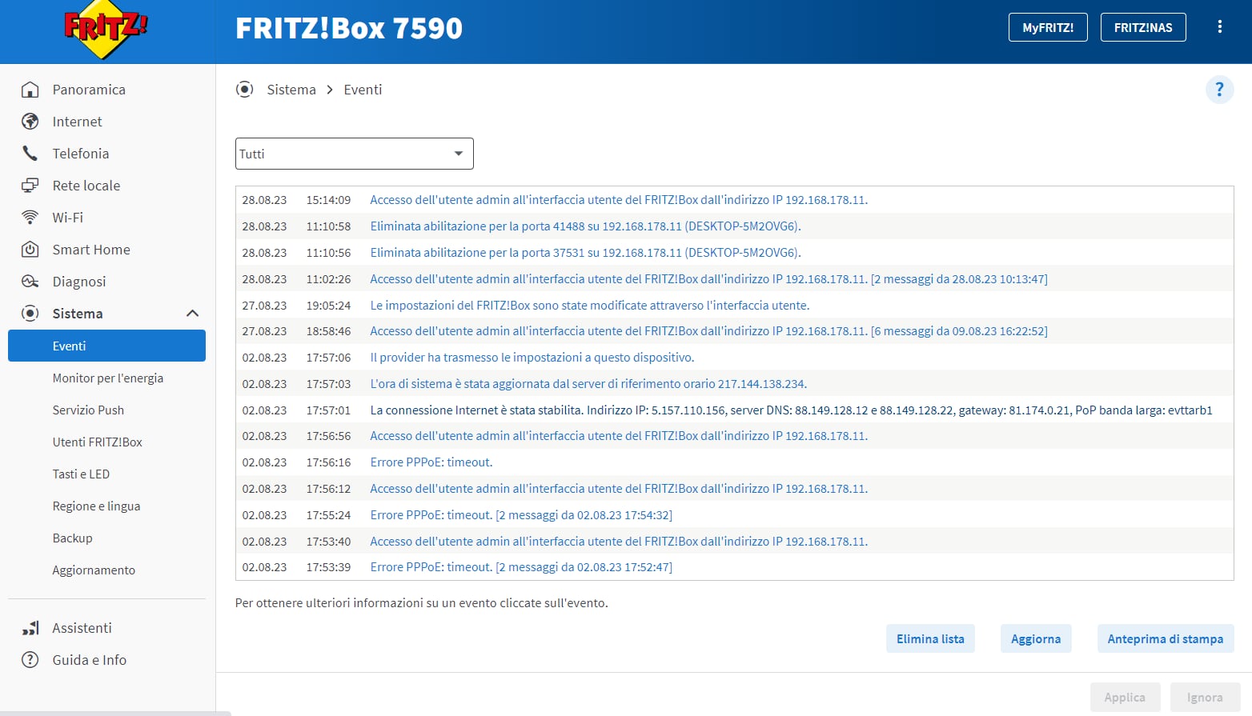Click the breadcrumb Sistema icon
The height and width of the screenshot is (716, 1252).
(245, 90)
